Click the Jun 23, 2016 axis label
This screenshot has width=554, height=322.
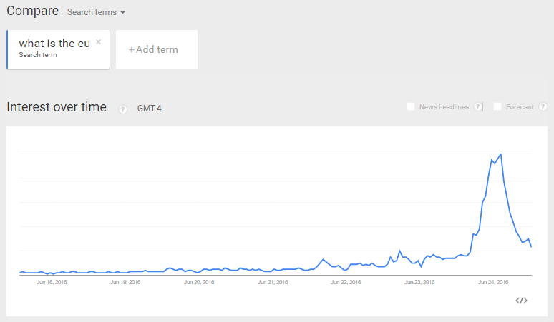419,282
